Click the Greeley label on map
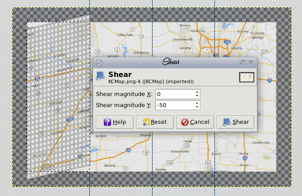This screenshot has height=196, width=302. tap(161, 169)
